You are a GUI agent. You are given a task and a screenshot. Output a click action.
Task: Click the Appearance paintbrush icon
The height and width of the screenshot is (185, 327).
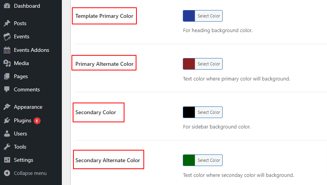click(7, 107)
